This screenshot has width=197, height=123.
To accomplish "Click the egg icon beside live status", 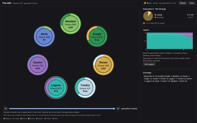I will (x=145, y=3).
